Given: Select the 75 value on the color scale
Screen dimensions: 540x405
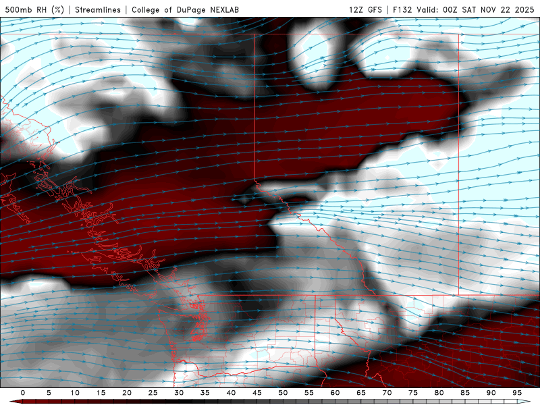Looking at the screenshot, I should pos(413,393).
